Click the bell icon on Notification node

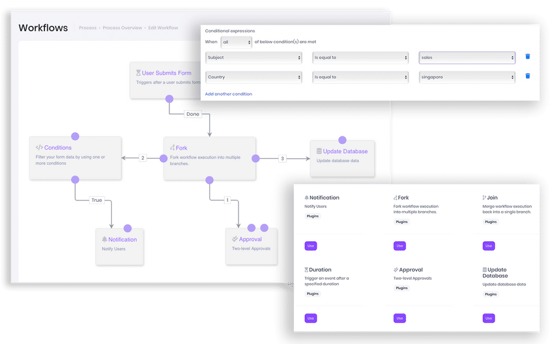[104, 239]
